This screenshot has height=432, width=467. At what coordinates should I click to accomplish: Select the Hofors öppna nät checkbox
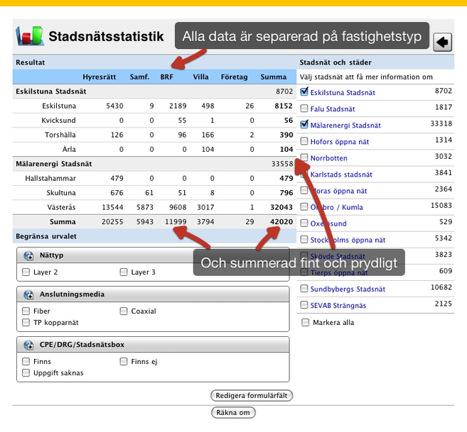click(304, 141)
